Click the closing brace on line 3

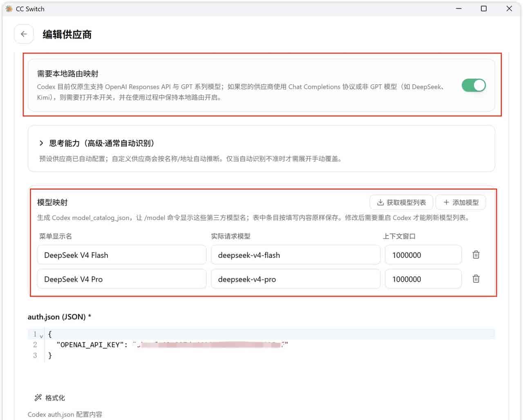coord(50,356)
